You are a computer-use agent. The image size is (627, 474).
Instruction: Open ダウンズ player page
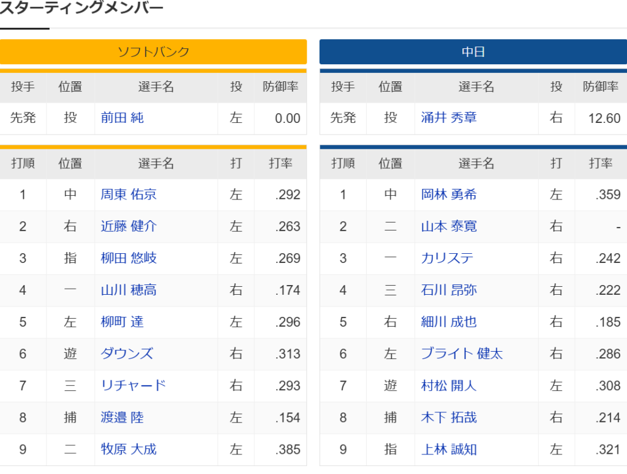[127, 354]
